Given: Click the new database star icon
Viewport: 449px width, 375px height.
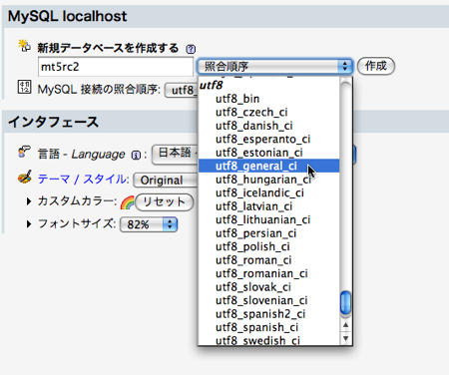Looking at the screenshot, I should 24,46.
